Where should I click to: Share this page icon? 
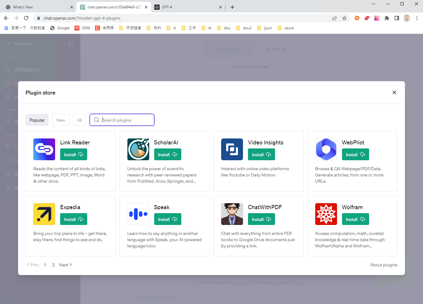pos(335,18)
